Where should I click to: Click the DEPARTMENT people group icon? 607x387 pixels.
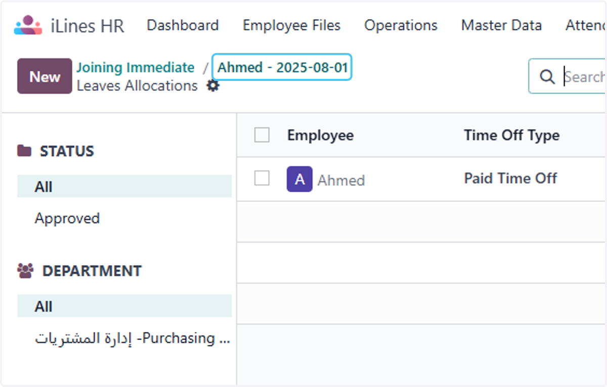coord(25,271)
